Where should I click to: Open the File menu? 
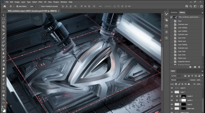[7, 2]
